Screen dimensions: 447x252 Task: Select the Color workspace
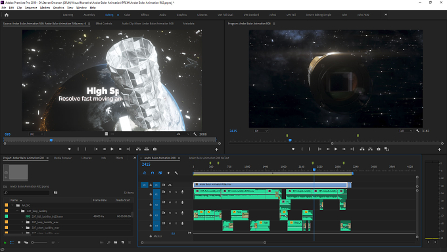point(127,14)
